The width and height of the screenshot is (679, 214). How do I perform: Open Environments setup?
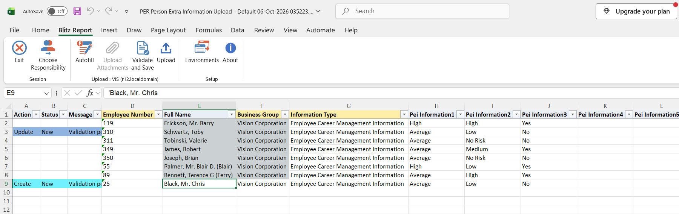pyautogui.click(x=202, y=52)
